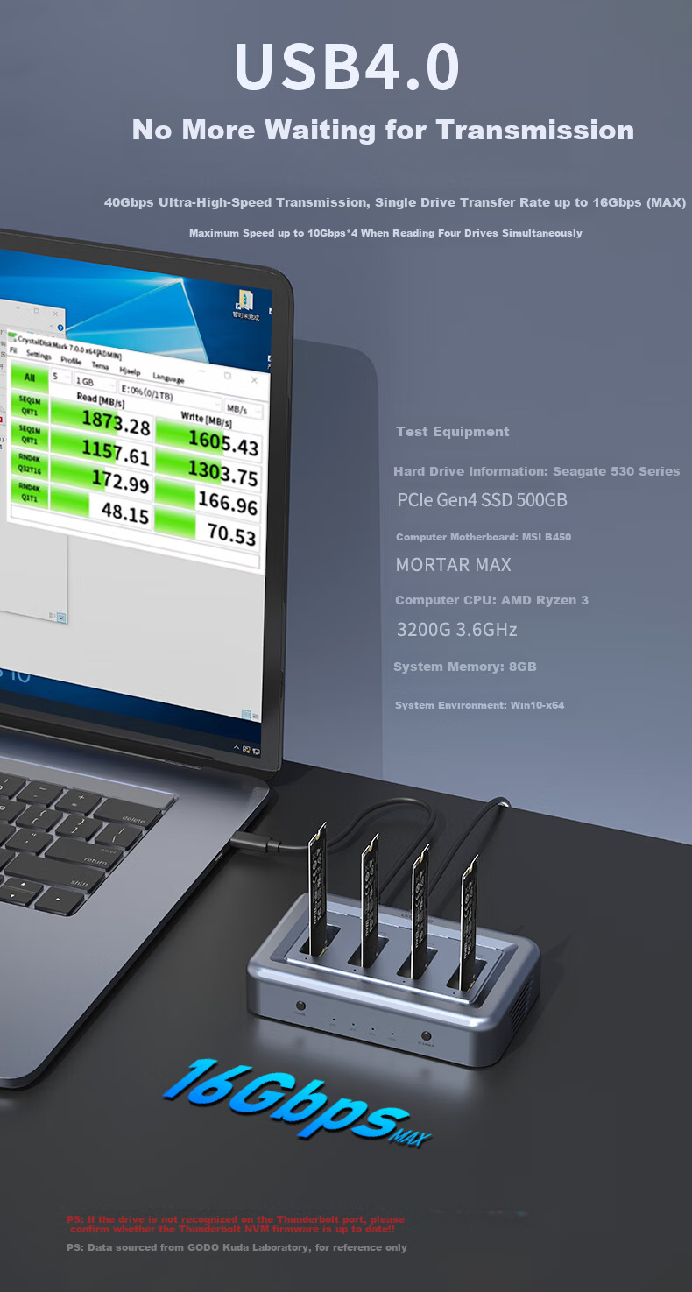
Task: Run the SEQ1M test in the 1157.61 row
Action: (30, 435)
